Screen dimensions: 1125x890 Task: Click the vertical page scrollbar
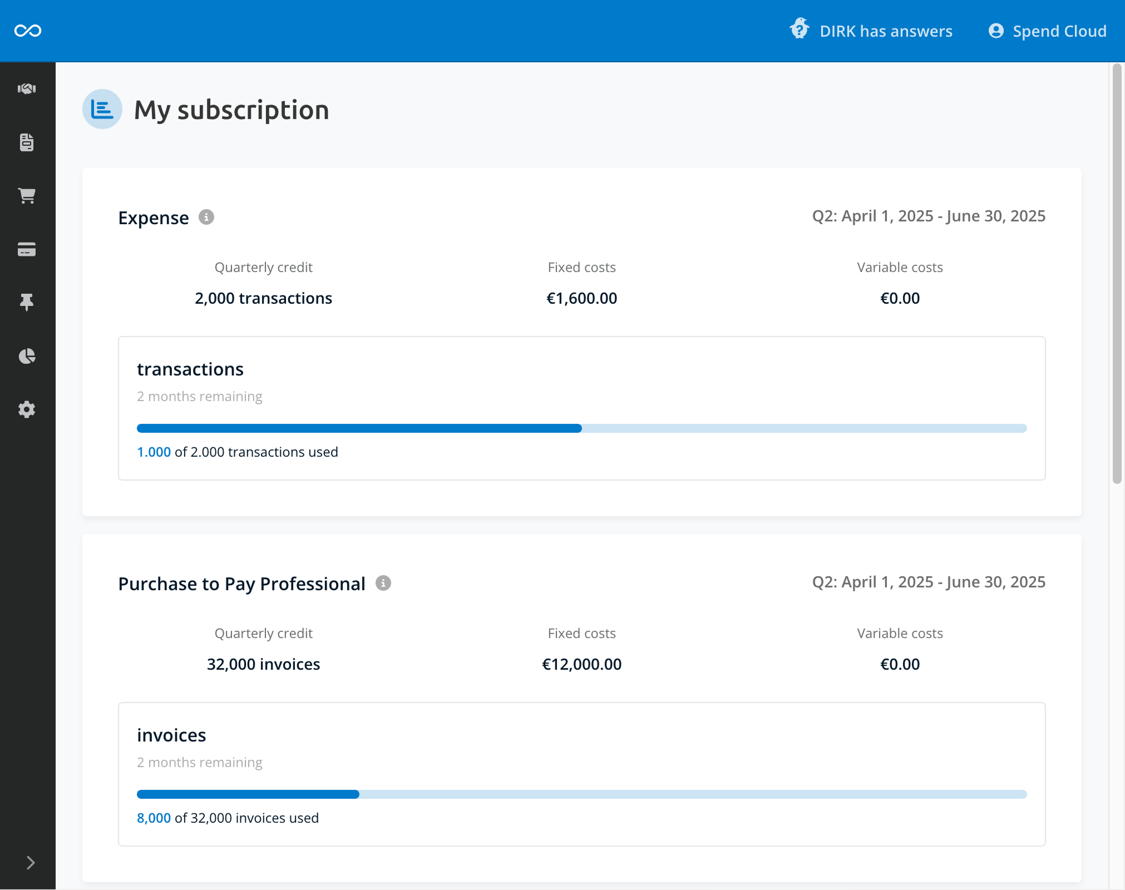[1117, 274]
